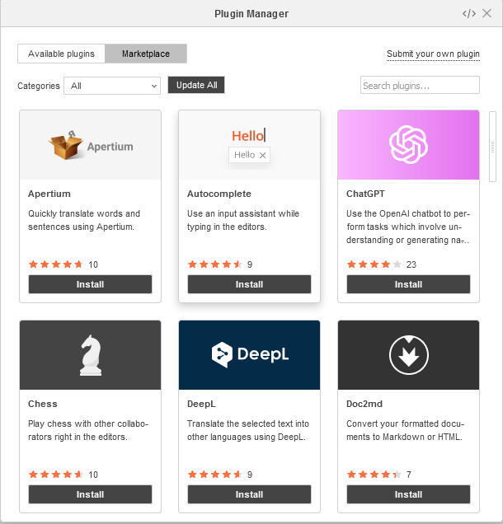Screen dimensions: 503x524
Task: Click the ChatGPT OpenAI logo
Action: click(408, 144)
